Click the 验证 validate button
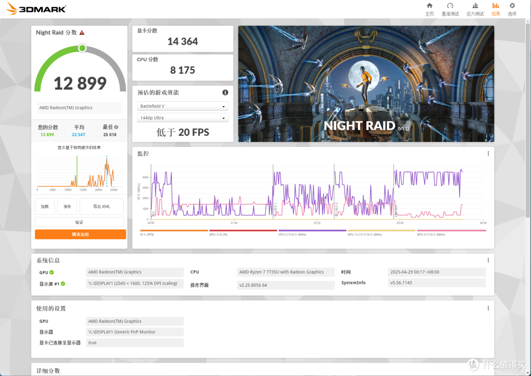531x376 pixels. (x=79, y=222)
